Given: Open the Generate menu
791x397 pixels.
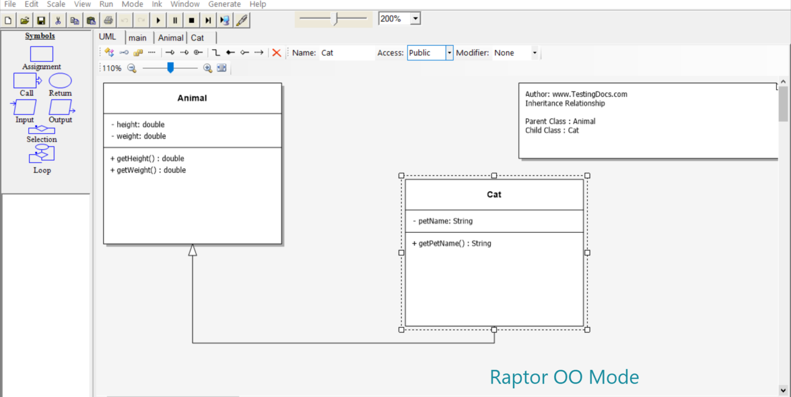Looking at the screenshot, I should click(x=225, y=4).
